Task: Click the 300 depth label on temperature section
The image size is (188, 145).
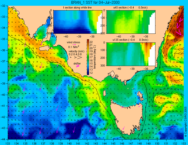Action: [50, 33]
